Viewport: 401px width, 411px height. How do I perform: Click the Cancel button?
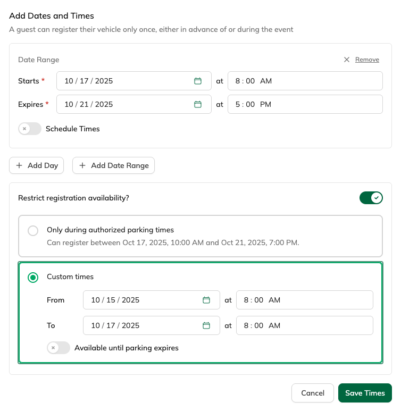click(x=313, y=393)
